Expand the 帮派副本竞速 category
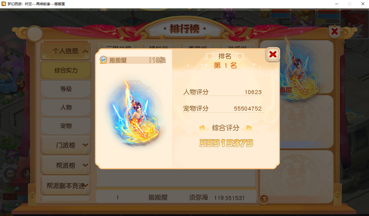This screenshot has width=369, height=216. click(66, 186)
